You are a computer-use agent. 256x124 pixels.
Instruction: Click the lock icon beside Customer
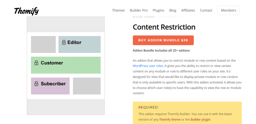coord(36,63)
